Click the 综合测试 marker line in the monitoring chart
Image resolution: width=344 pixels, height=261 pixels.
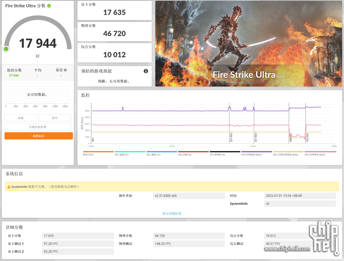tap(306, 123)
